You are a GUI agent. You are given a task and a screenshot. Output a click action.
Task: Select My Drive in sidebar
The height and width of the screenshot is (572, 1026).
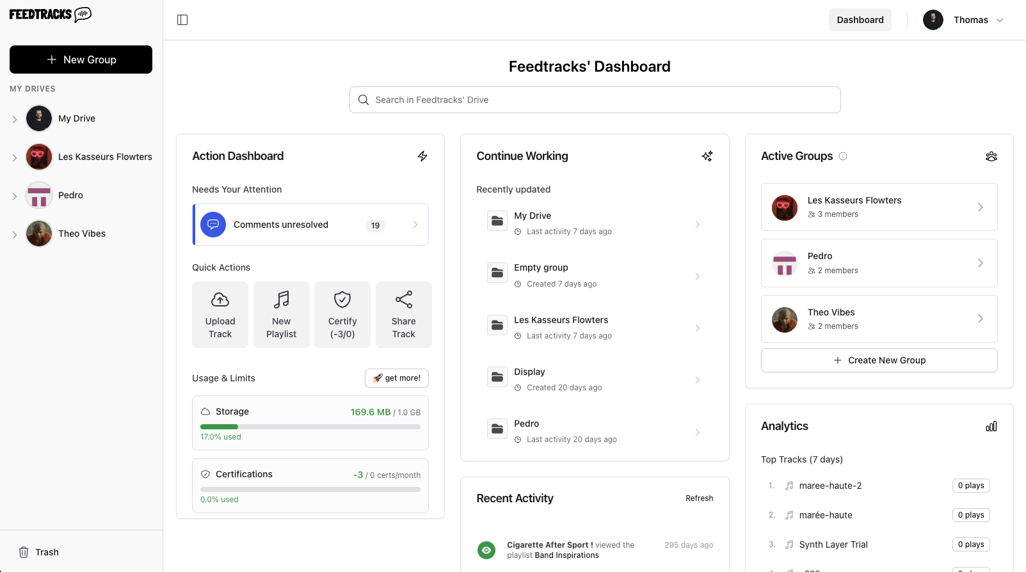point(77,118)
